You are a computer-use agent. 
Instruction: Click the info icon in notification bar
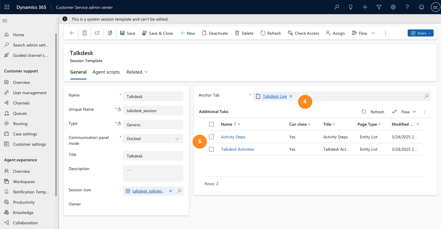click(65, 19)
